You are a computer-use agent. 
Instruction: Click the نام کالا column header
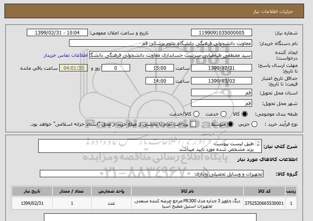tap(187, 191)
